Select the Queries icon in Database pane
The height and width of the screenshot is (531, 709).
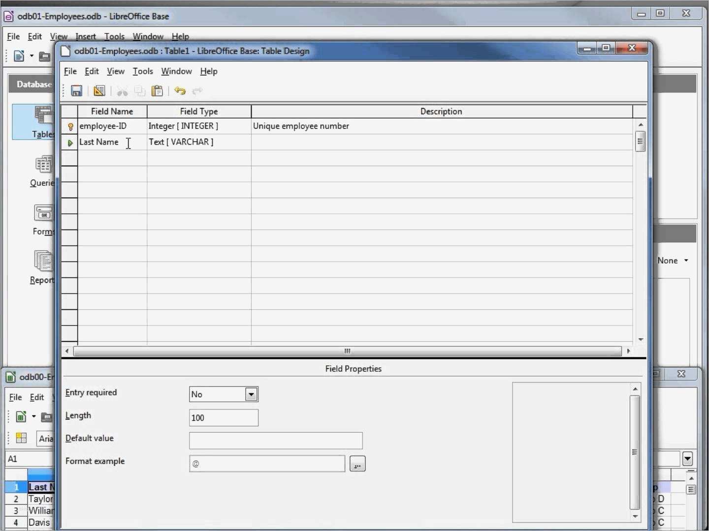click(43, 166)
